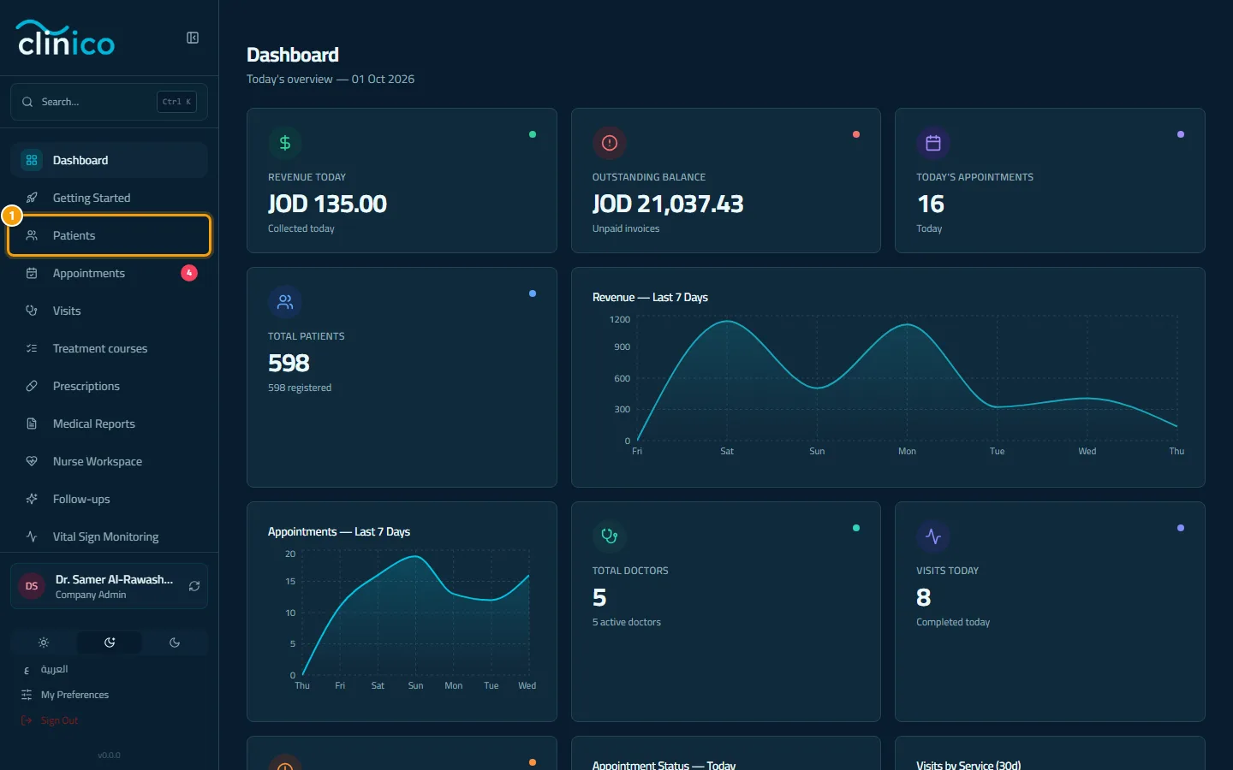Click the dollar icon in Revenue Today card

[x=285, y=143]
